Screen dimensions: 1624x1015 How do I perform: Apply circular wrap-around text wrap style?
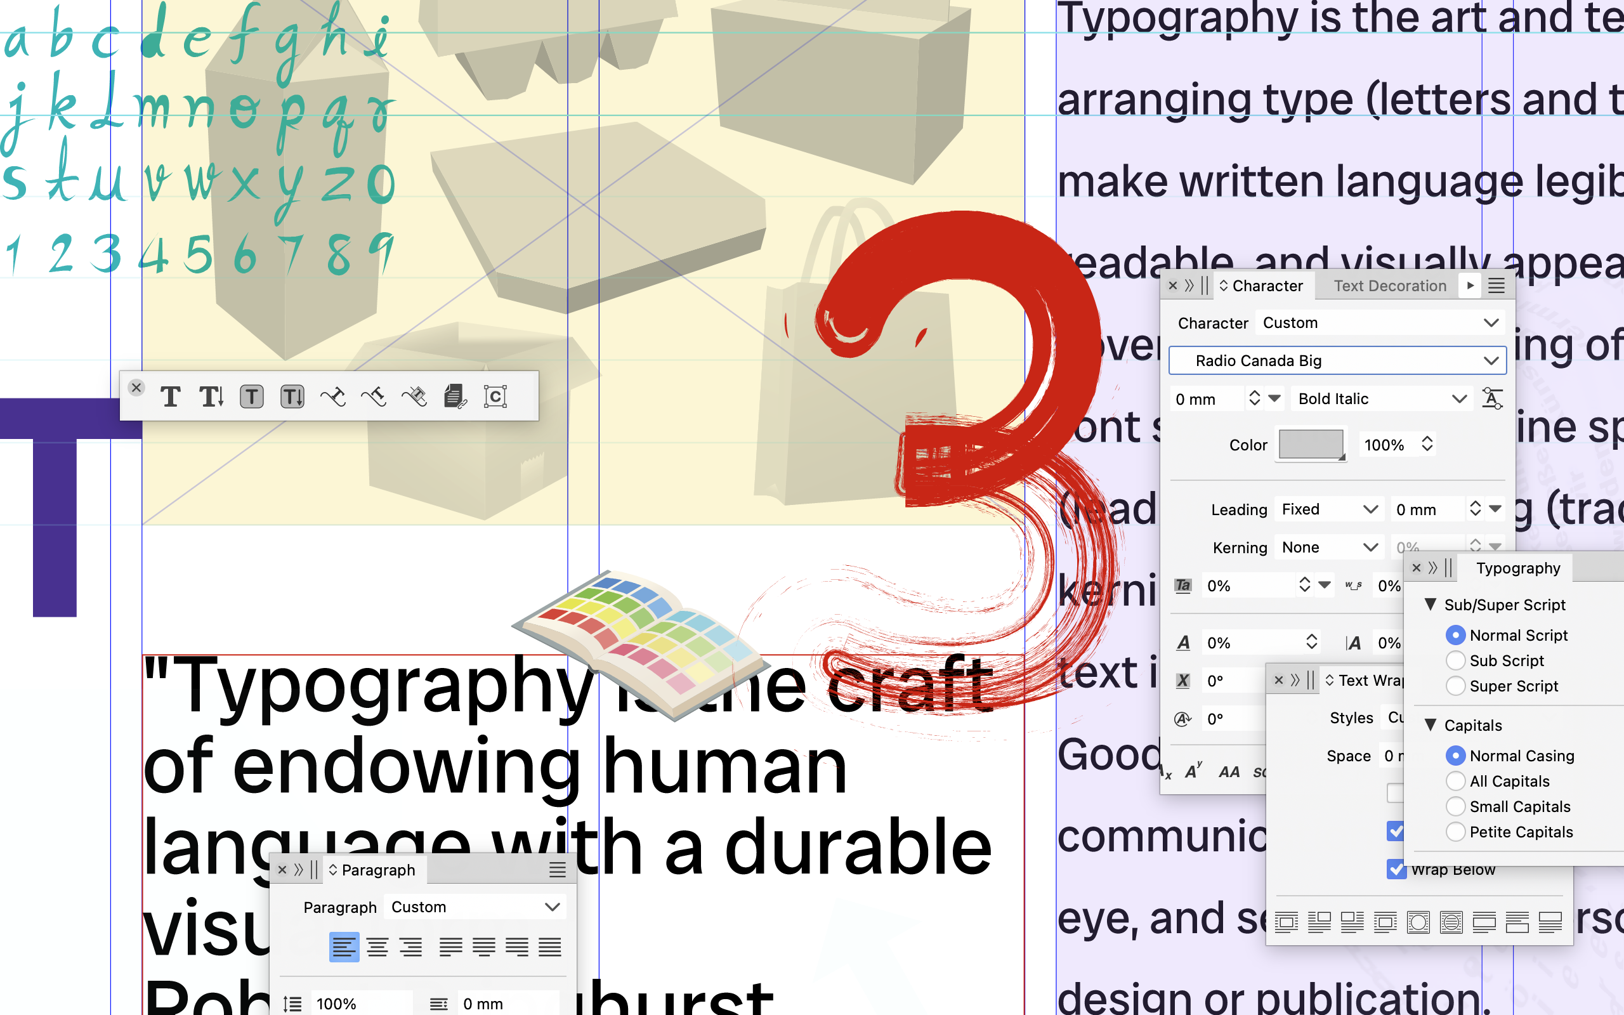click(x=1418, y=922)
